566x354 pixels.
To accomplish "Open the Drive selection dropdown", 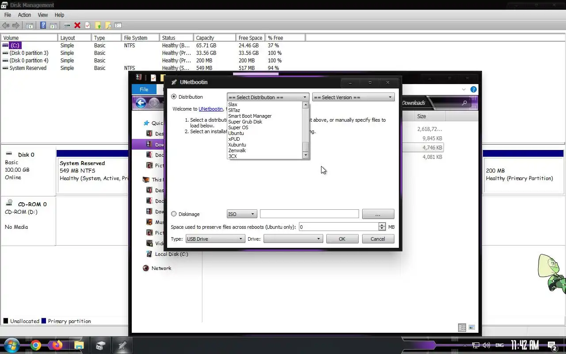I will [x=293, y=239].
